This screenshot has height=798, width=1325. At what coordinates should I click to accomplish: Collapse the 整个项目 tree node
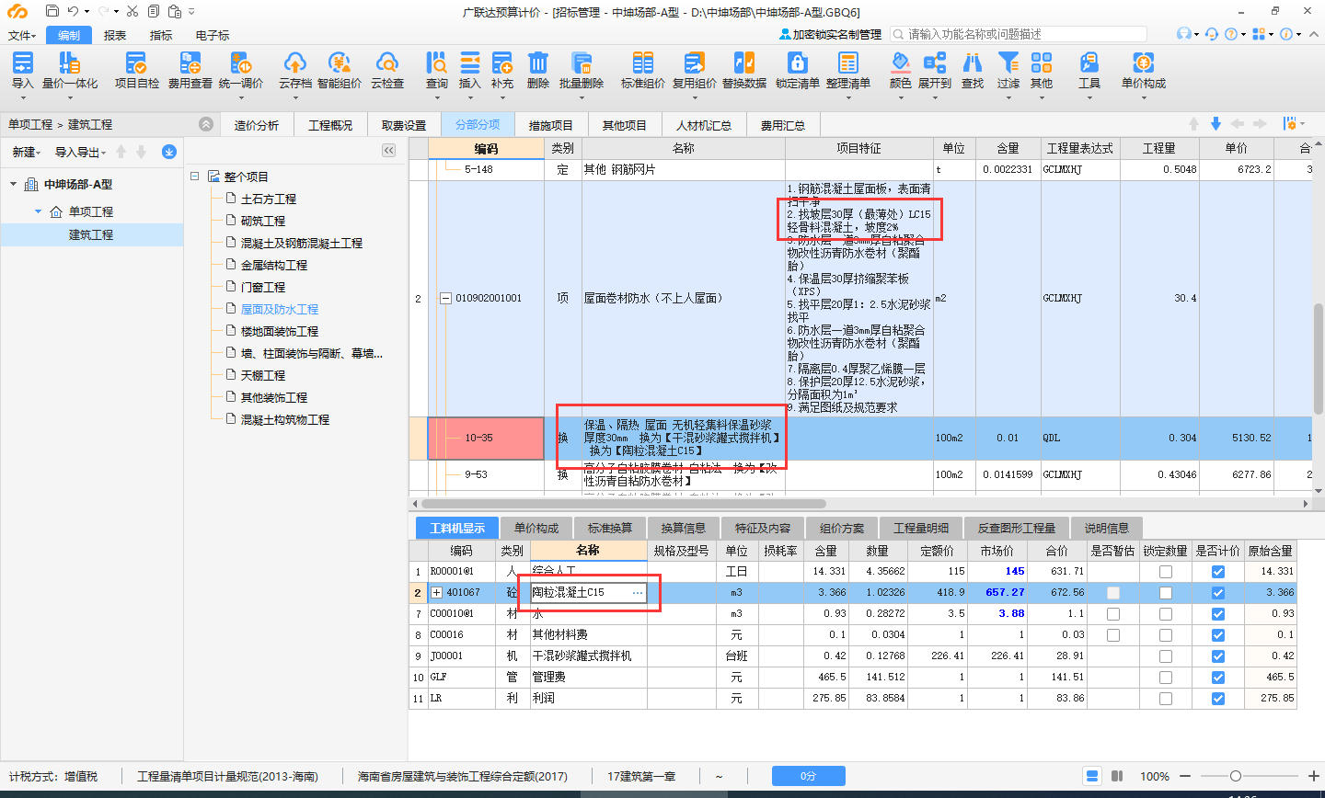pyautogui.click(x=195, y=176)
